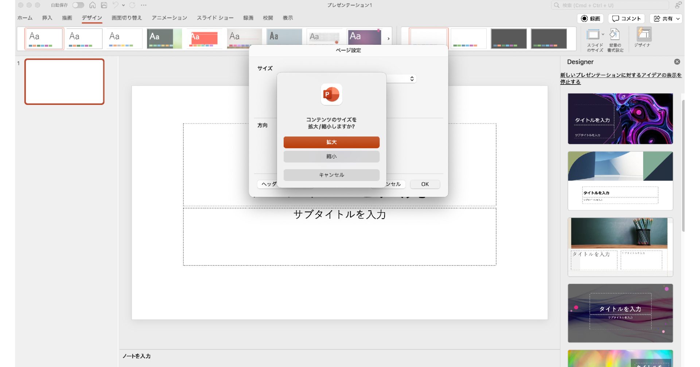Image resolution: width=700 pixels, height=367 pixels.
Task: Select the dark gray variant color swatch
Action: tap(509, 39)
